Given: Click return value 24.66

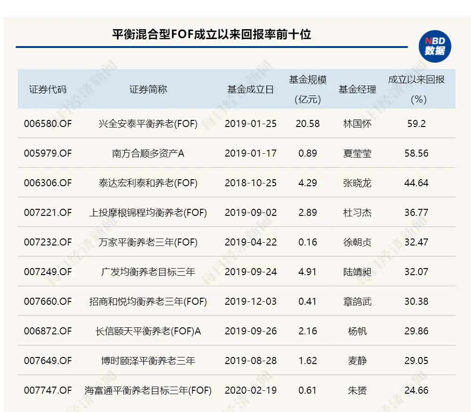Looking at the screenshot, I should (x=416, y=390).
